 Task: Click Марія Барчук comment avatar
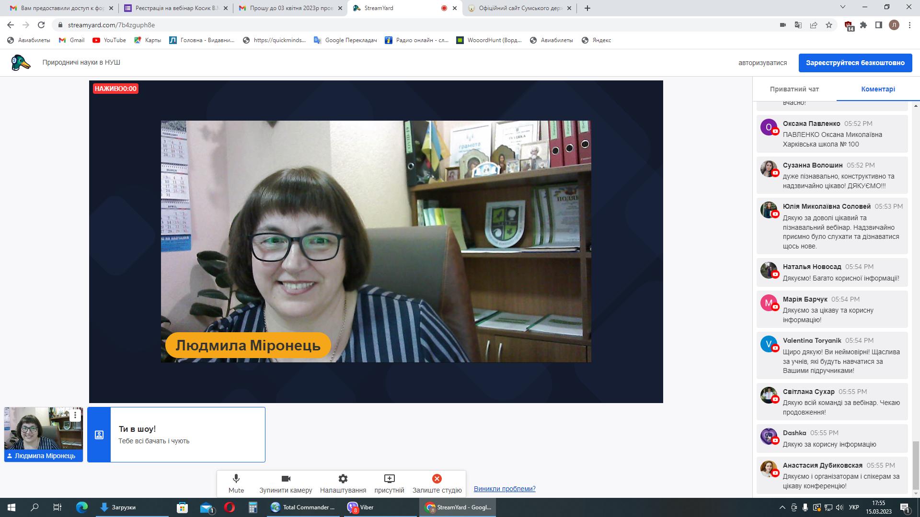(769, 303)
